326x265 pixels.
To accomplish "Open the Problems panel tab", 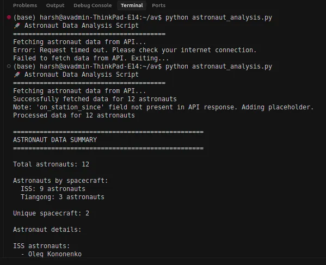I will 25,5.
